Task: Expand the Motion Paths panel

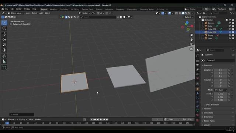Action: coord(209,121)
